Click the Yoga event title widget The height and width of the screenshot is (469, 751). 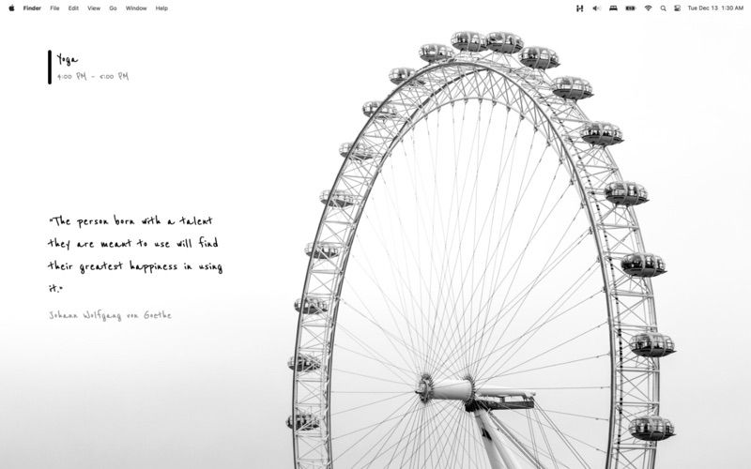tap(67, 59)
